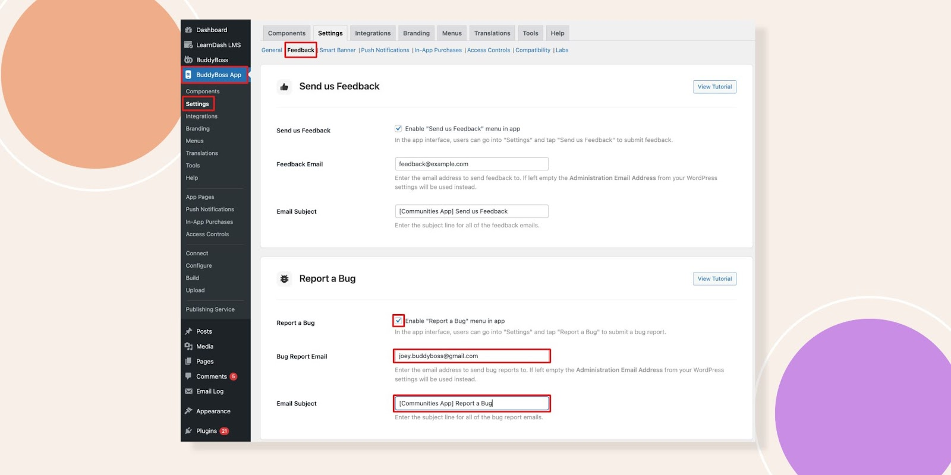951x475 pixels.
Task: Switch to the Menus tab
Action: (x=452, y=33)
